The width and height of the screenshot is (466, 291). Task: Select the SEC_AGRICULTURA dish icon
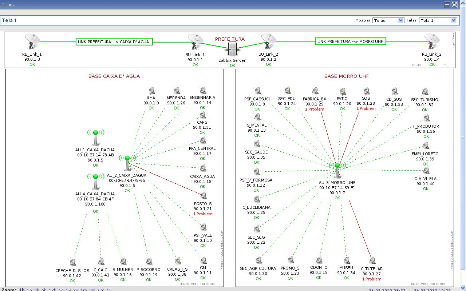pos(258,260)
